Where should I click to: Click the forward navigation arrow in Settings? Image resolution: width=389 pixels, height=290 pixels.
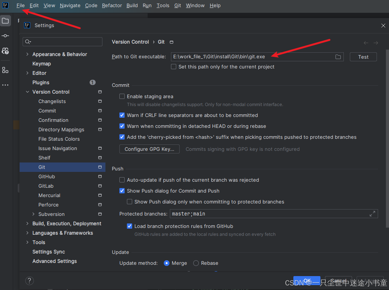(376, 43)
